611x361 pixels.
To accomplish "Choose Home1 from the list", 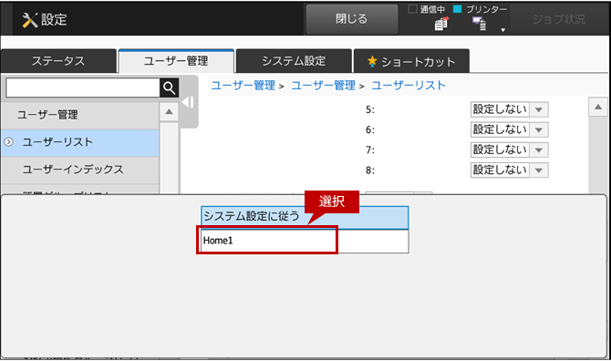I will click(x=305, y=241).
